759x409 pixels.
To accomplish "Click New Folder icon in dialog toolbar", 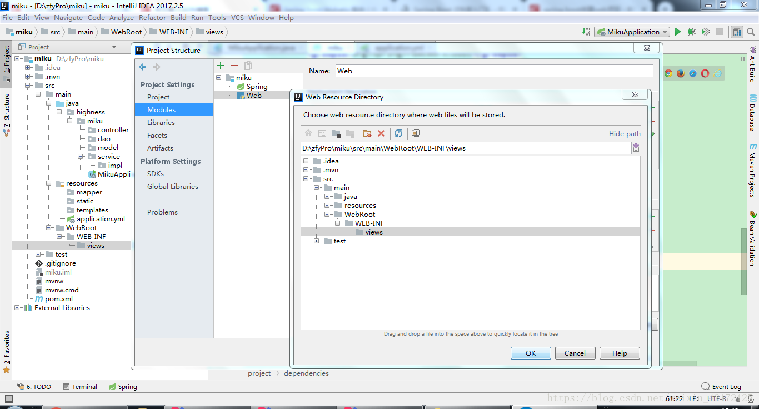I will pos(367,133).
